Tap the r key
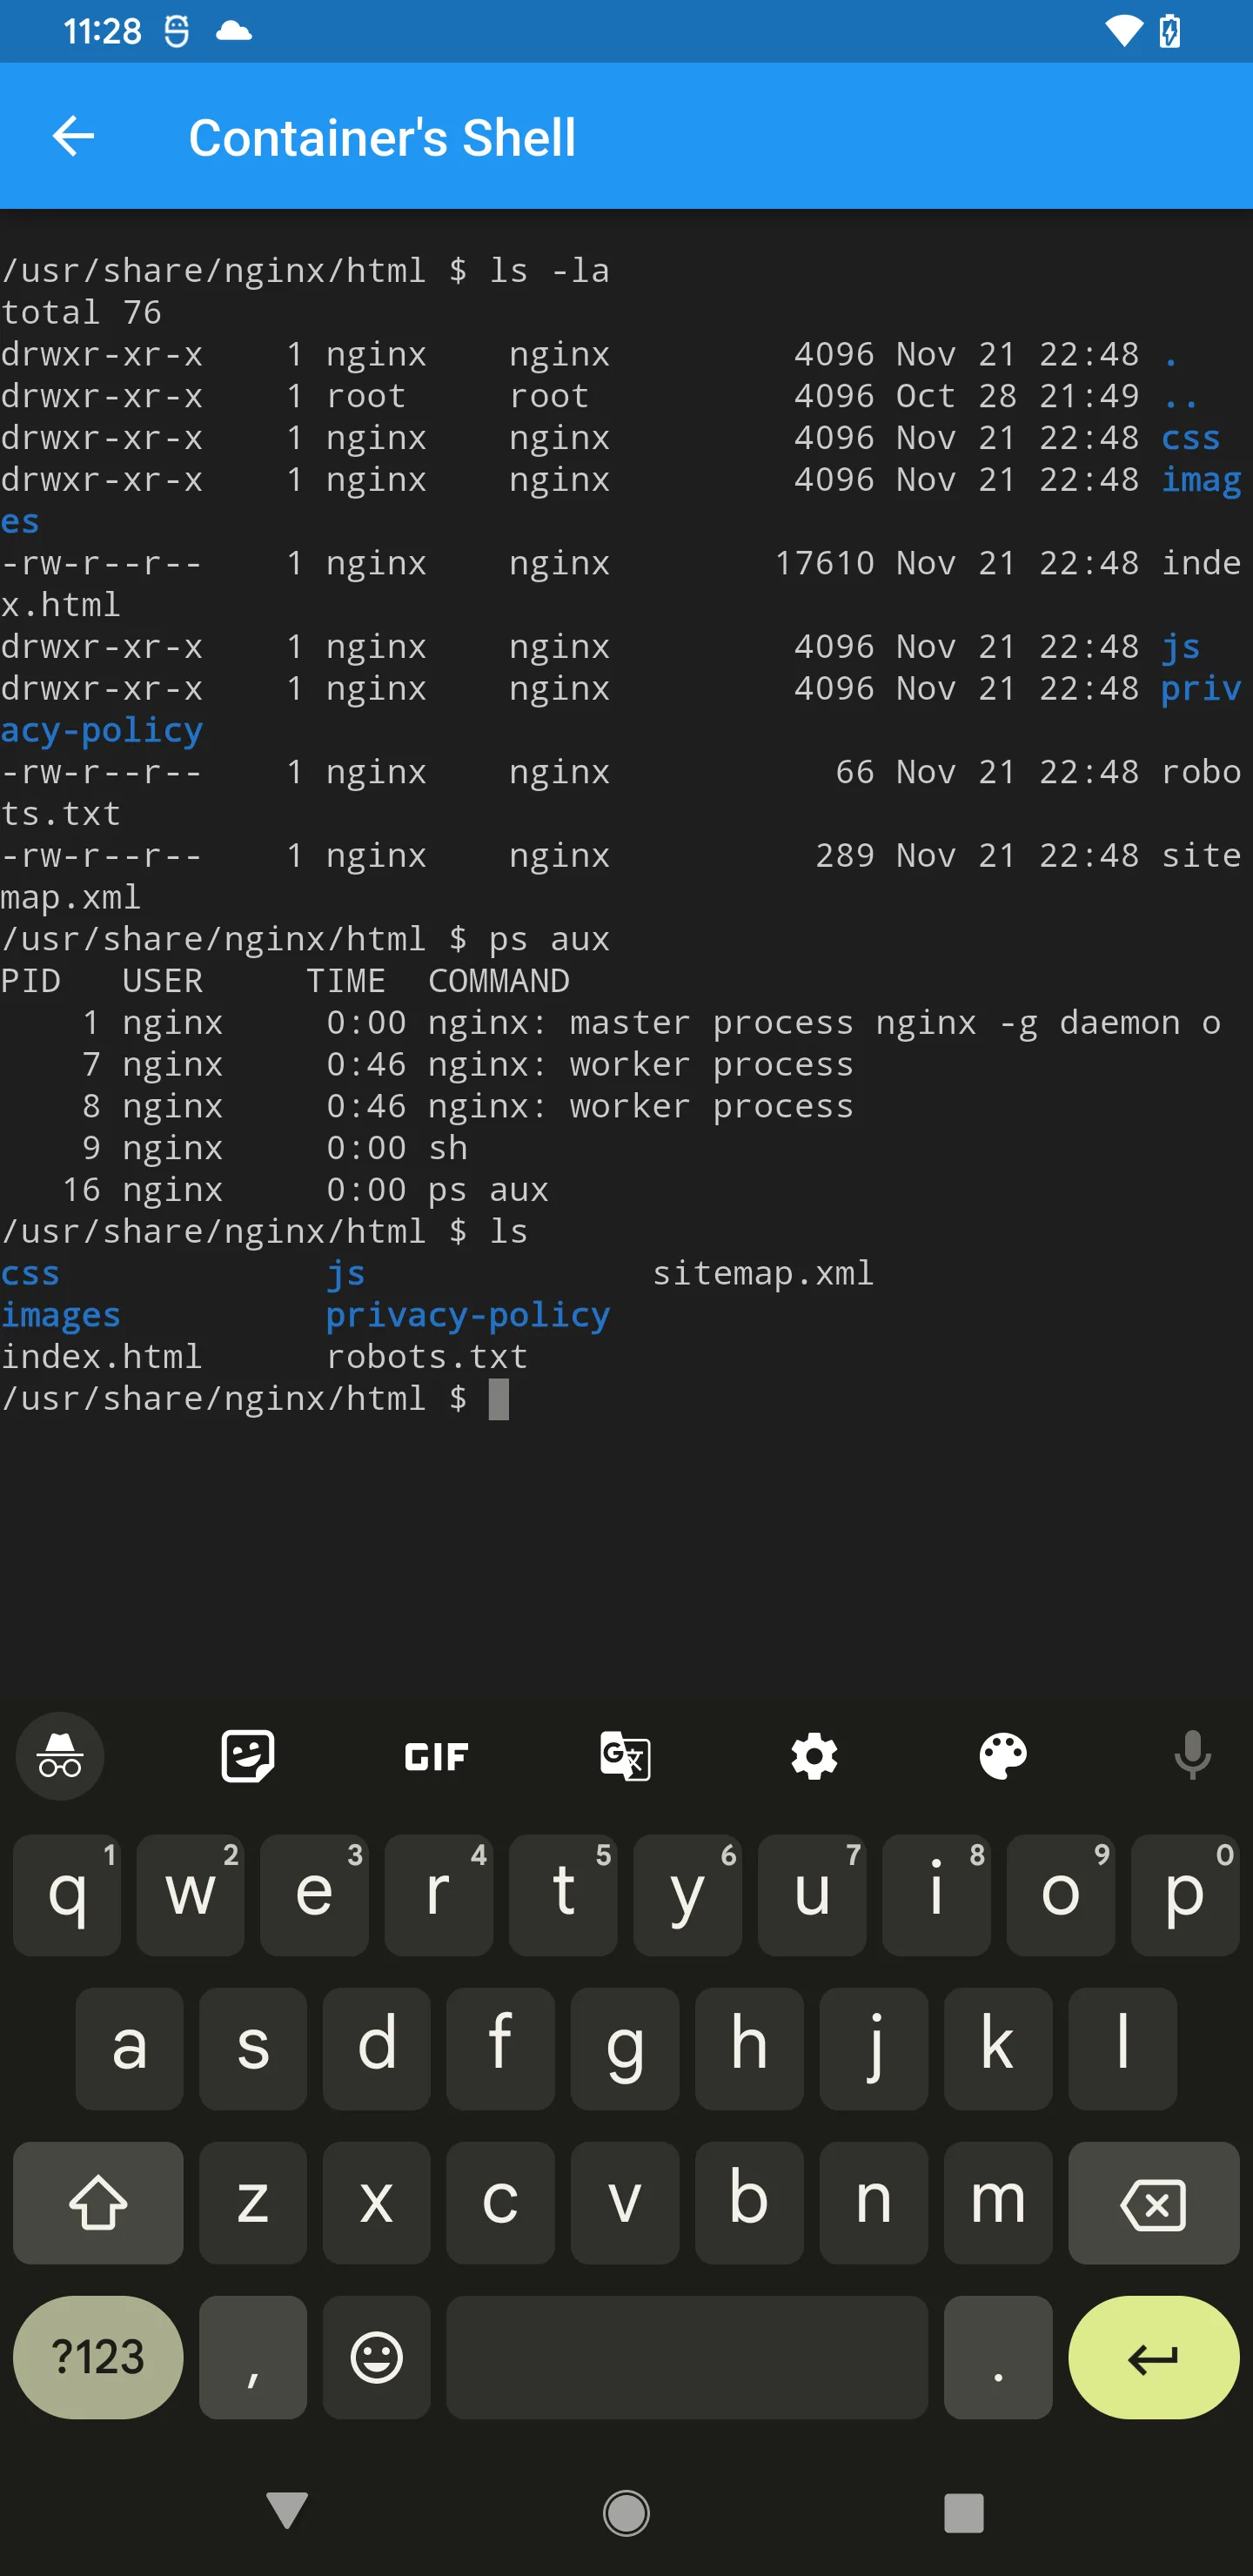1253x2576 pixels. point(439,1895)
